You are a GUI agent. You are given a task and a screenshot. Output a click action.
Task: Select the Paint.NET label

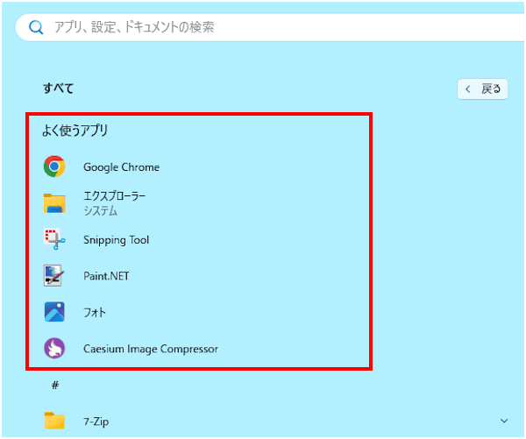106,276
